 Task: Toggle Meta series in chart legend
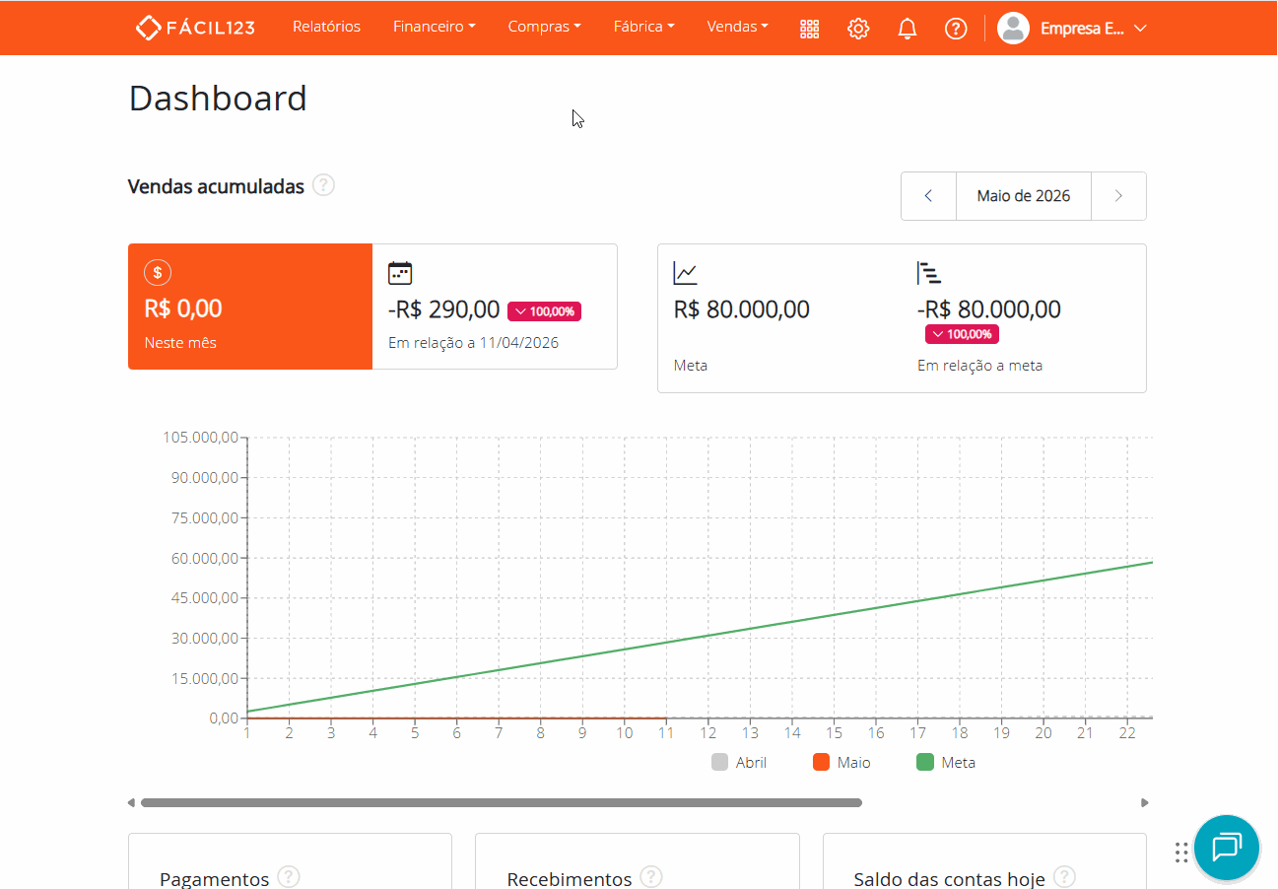(x=946, y=762)
